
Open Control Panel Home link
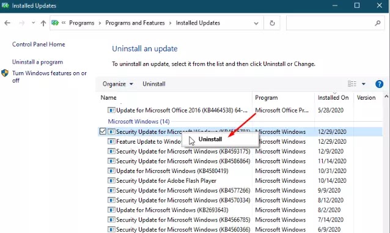[x=39, y=44]
